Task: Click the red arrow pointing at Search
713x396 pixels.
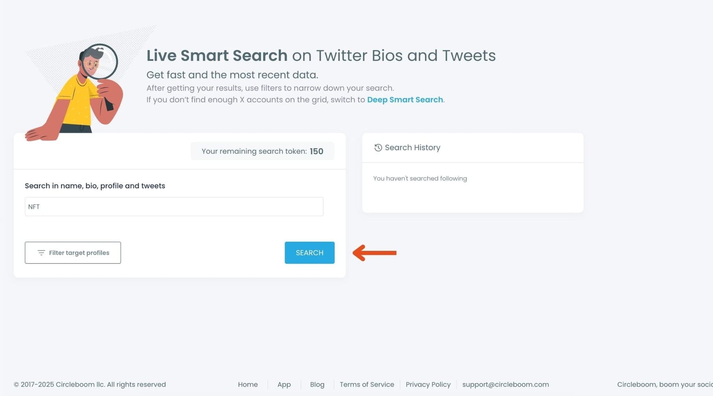Action: (x=375, y=253)
